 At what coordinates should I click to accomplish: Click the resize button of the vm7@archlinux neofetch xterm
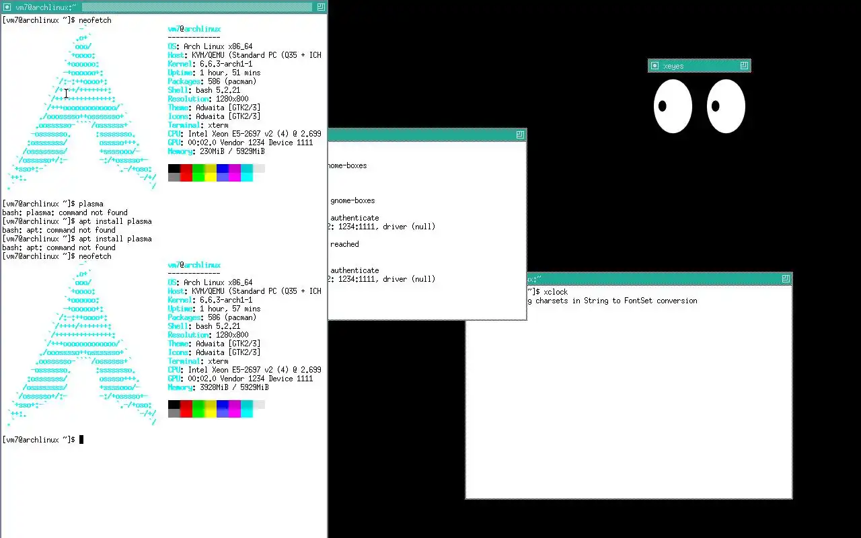point(321,7)
